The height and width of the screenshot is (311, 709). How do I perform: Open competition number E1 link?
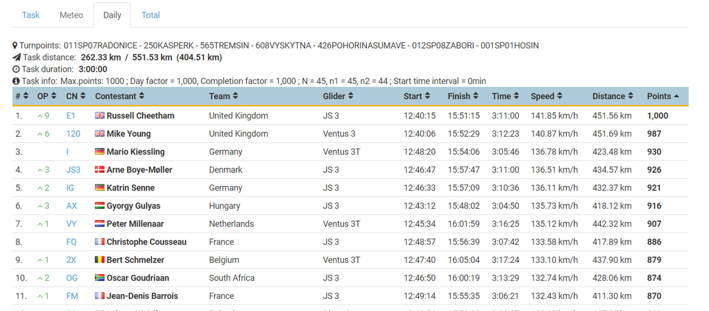(x=70, y=116)
